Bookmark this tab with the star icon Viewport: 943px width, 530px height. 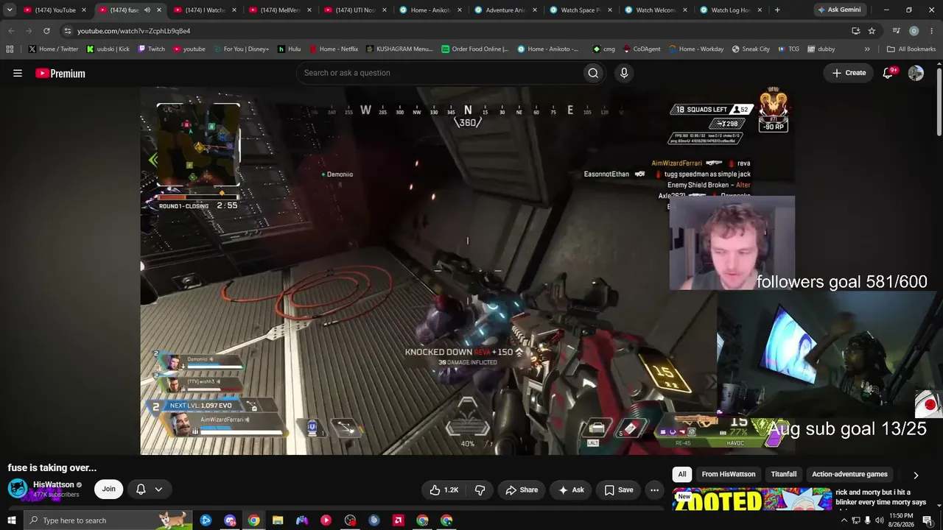pyautogui.click(x=872, y=31)
